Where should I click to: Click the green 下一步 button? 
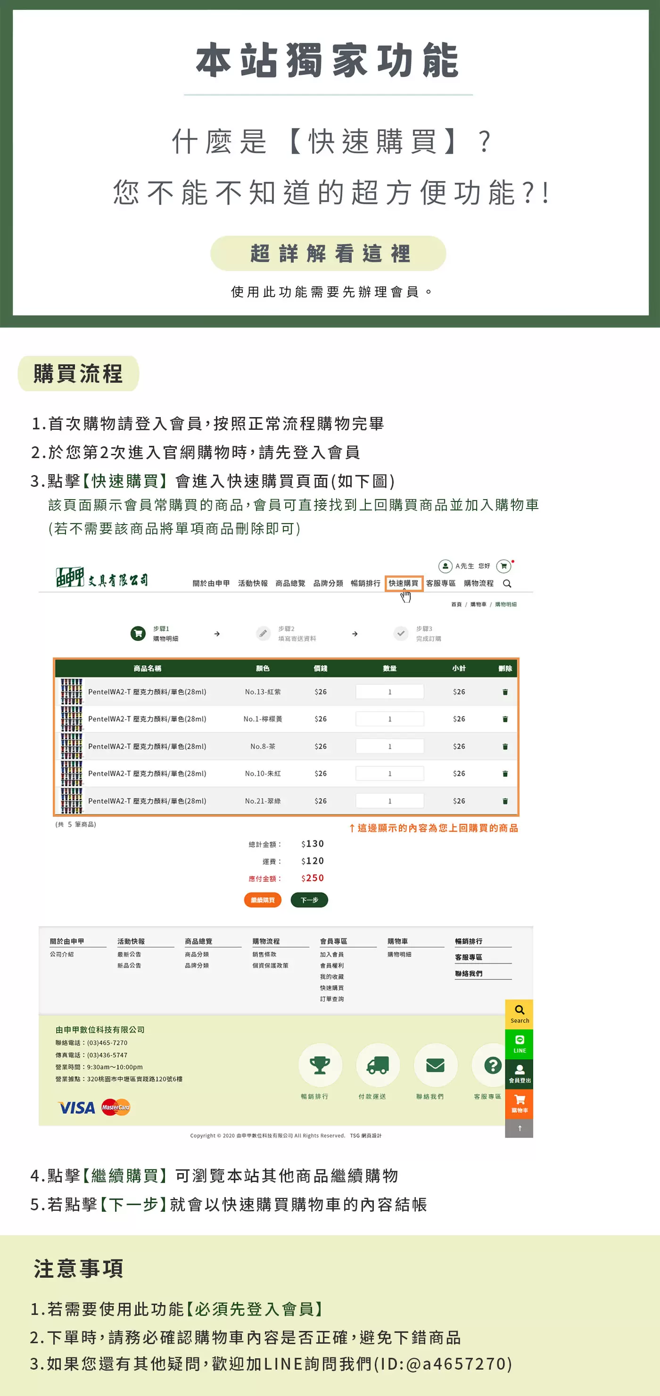coord(309,900)
